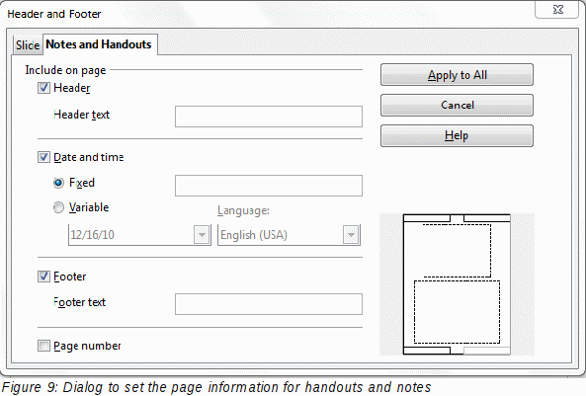Close the Header and Footer dialog
The image size is (586, 396).
[x=557, y=9]
